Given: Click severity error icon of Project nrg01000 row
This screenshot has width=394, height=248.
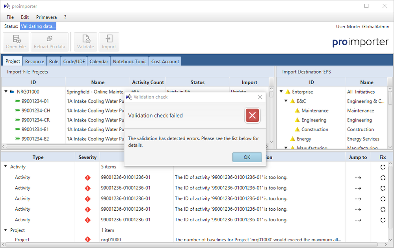Looking at the screenshot, I should click(x=87, y=239).
